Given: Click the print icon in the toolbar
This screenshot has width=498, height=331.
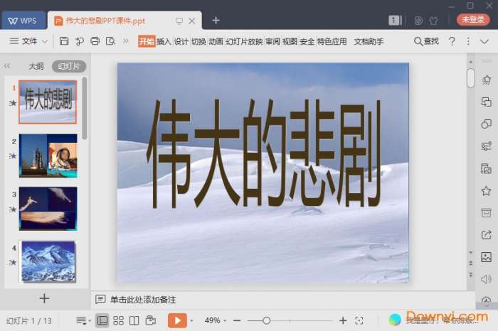Looking at the screenshot, I should click(95, 41).
